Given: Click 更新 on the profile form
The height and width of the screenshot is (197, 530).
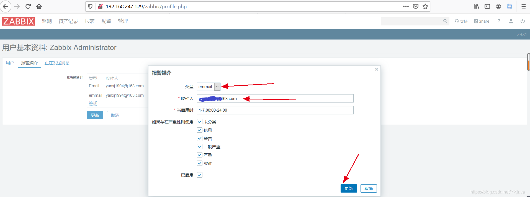Looking at the screenshot, I should coord(95,115).
